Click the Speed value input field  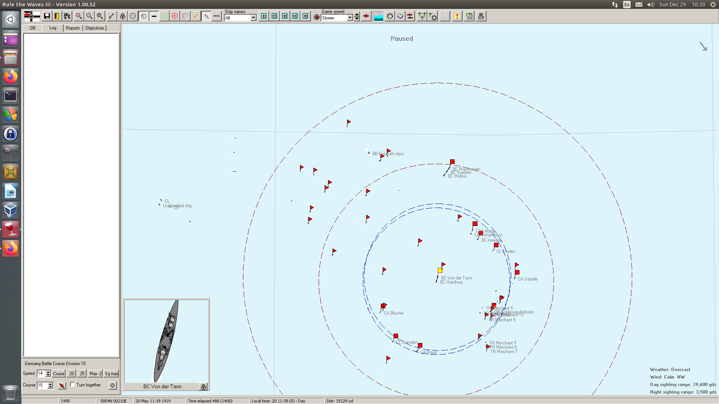tap(41, 373)
